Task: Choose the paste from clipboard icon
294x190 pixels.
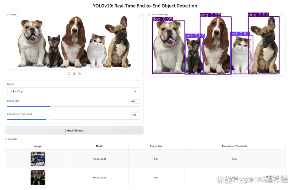Action: click(79, 73)
